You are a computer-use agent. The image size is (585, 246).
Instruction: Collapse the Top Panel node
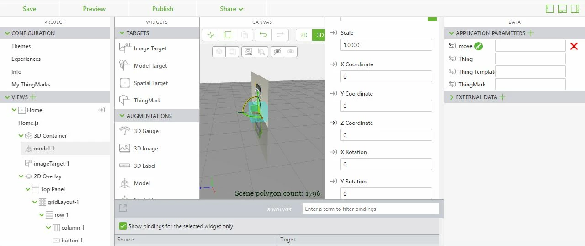coord(28,189)
